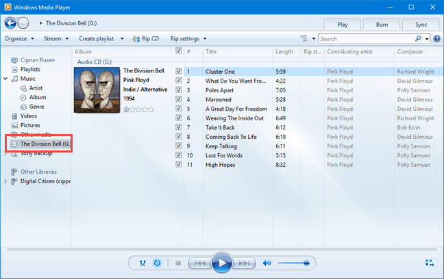The width and height of the screenshot is (444, 279).
Task: Browse music by Genre
Action: [36, 107]
